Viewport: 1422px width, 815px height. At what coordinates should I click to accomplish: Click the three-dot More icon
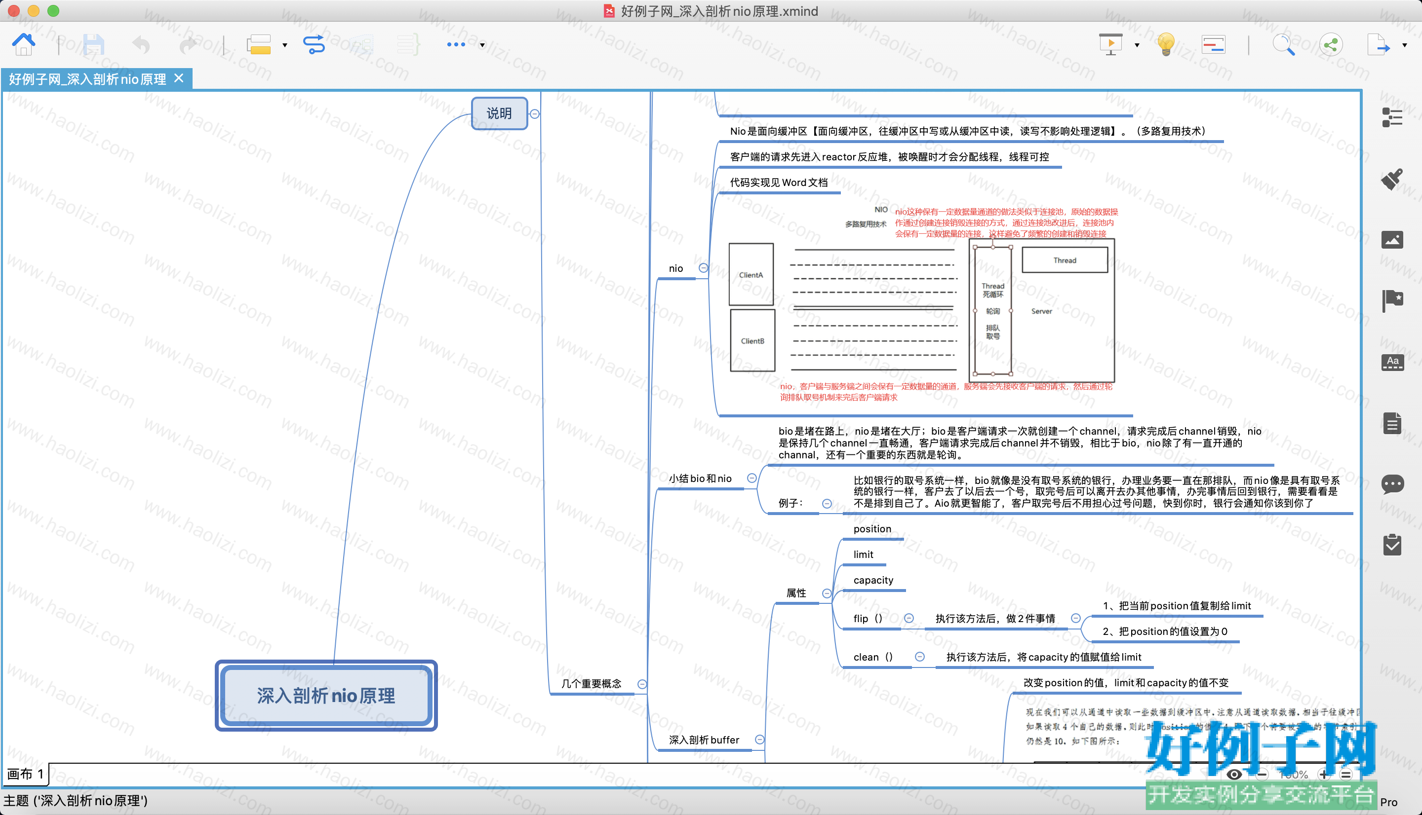click(456, 44)
